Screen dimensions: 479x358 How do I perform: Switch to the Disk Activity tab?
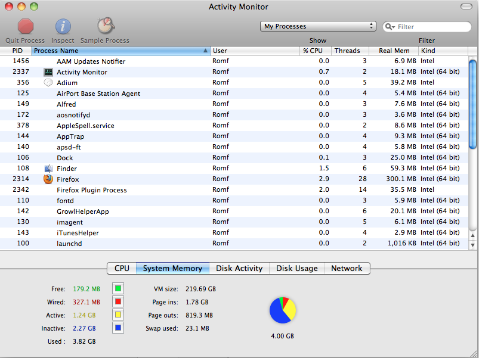239,268
